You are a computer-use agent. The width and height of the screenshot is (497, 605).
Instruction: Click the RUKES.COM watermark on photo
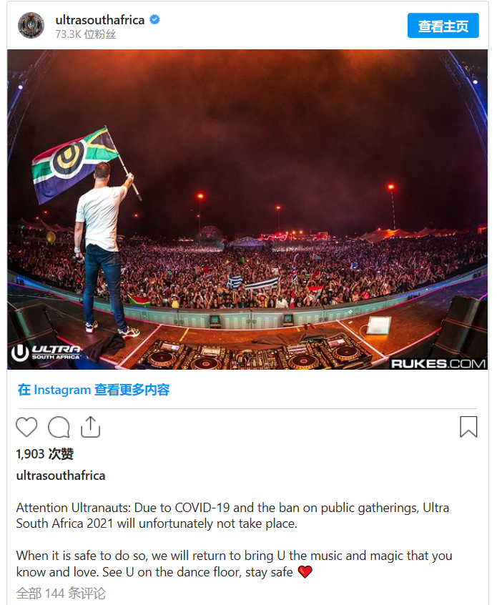438,363
